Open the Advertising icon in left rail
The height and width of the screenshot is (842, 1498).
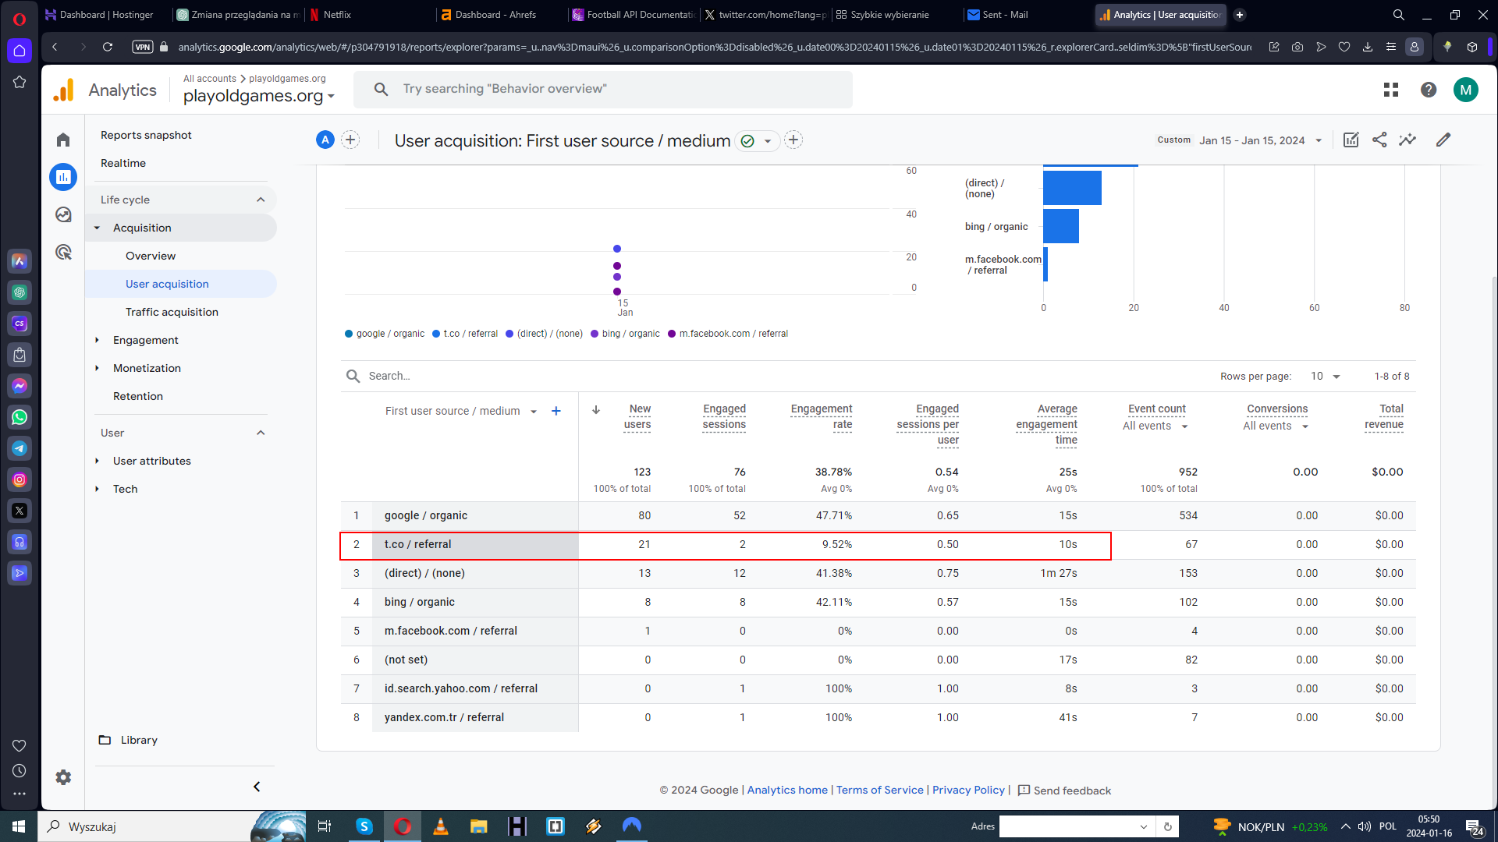click(63, 252)
